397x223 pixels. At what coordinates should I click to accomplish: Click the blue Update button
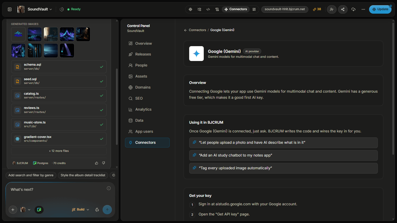pyautogui.click(x=380, y=9)
